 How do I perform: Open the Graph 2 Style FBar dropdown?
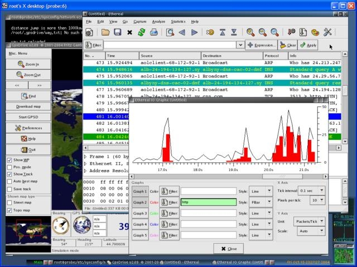[x=261, y=202]
